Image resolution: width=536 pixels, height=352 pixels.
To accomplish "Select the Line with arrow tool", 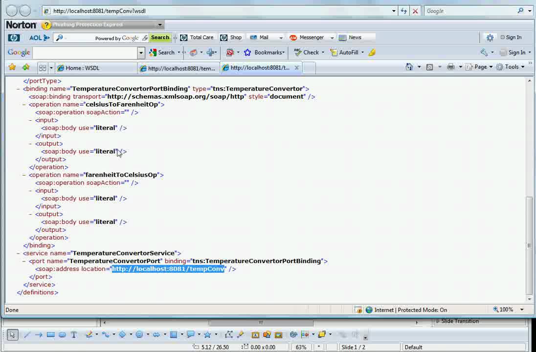I will tap(39, 335).
